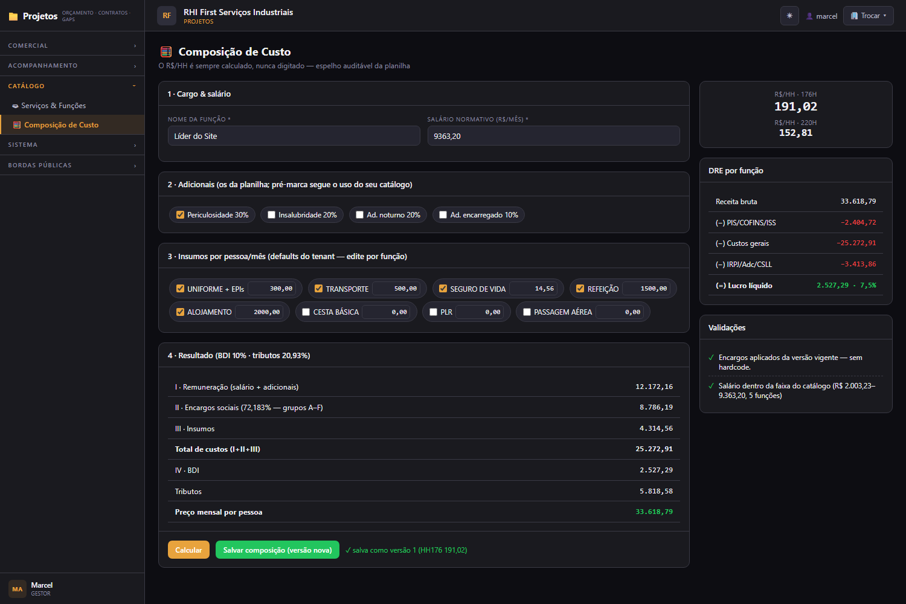The width and height of the screenshot is (906, 604).
Task: Click the MA avatar in sidebar footer
Action: point(18,589)
